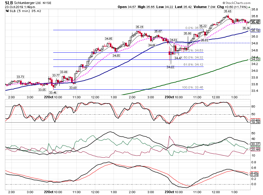Click the 34.47 price annotation
This screenshot has height=195, width=263.
pyautogui.click(x=178, y=58)
